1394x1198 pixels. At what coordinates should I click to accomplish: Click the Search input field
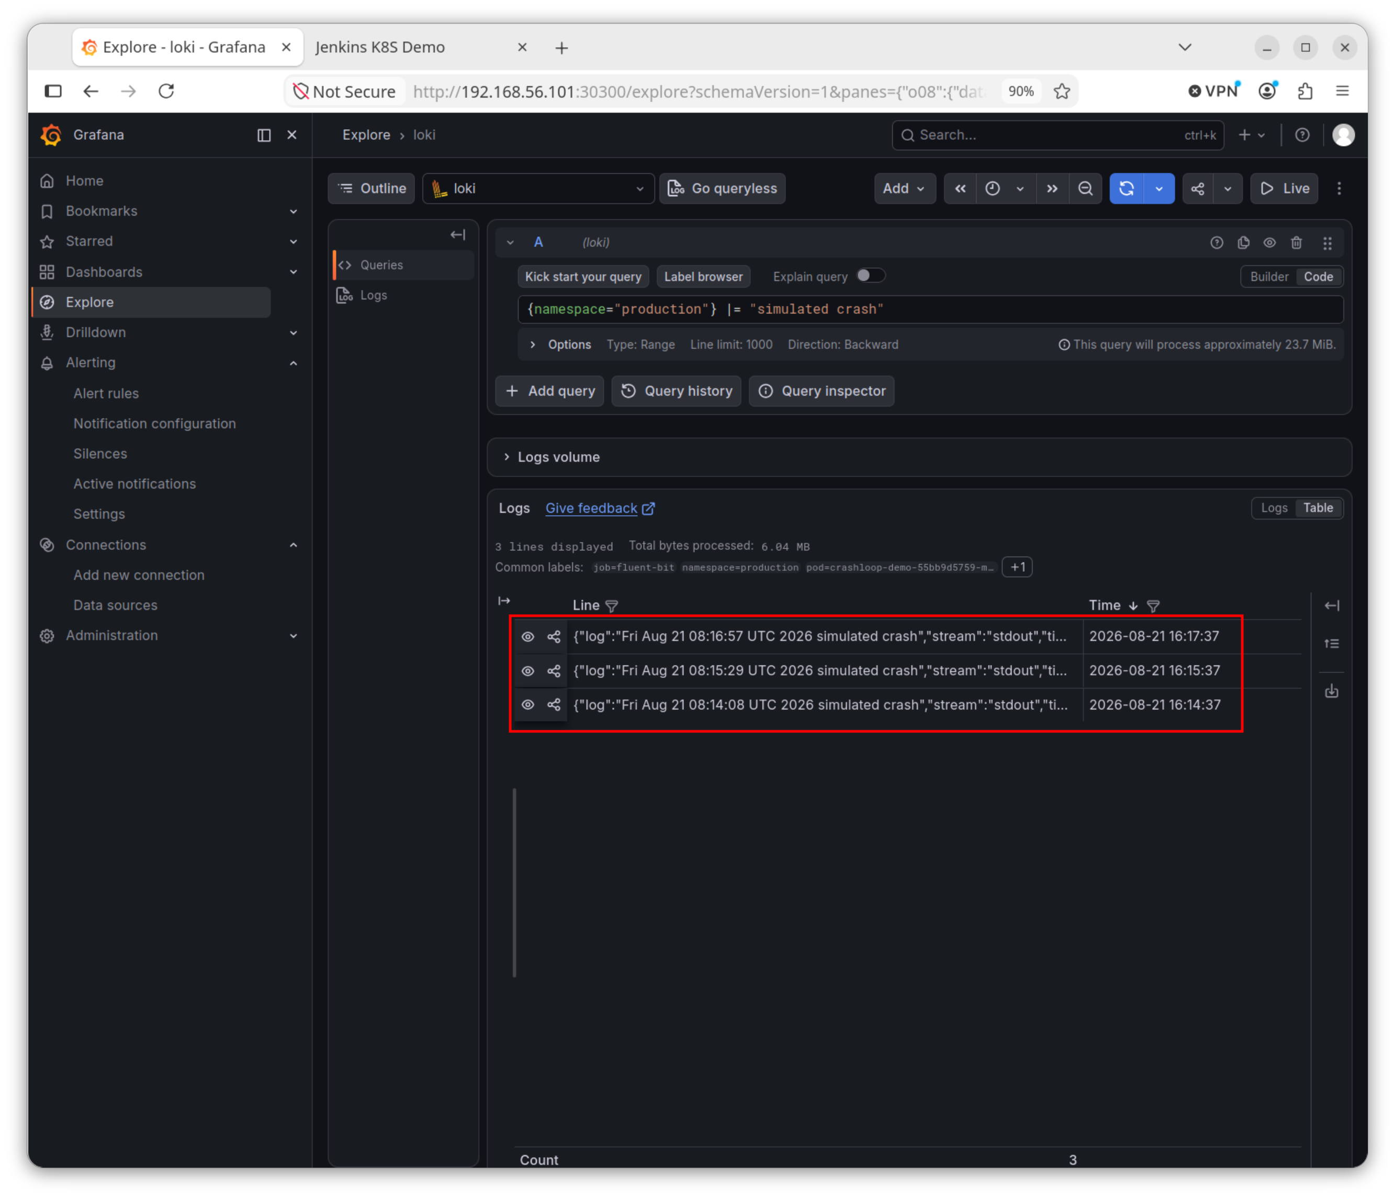click(x=1057, y=135)
